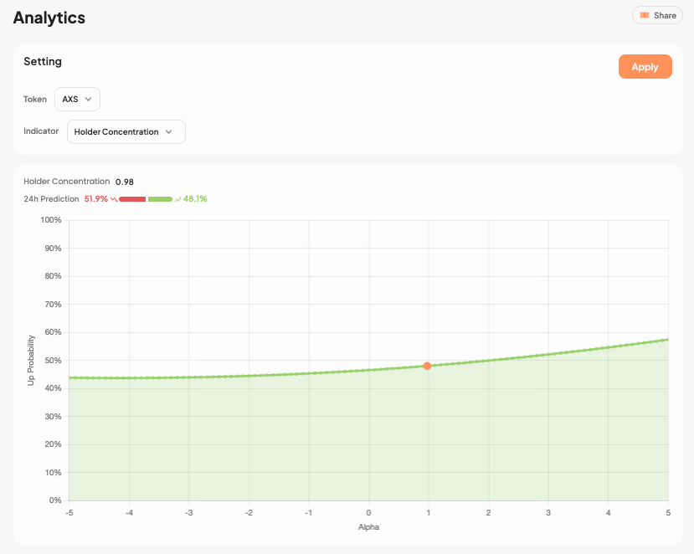694x554 pixels.
Task: Click the Setting panel title
Action: 43,61
